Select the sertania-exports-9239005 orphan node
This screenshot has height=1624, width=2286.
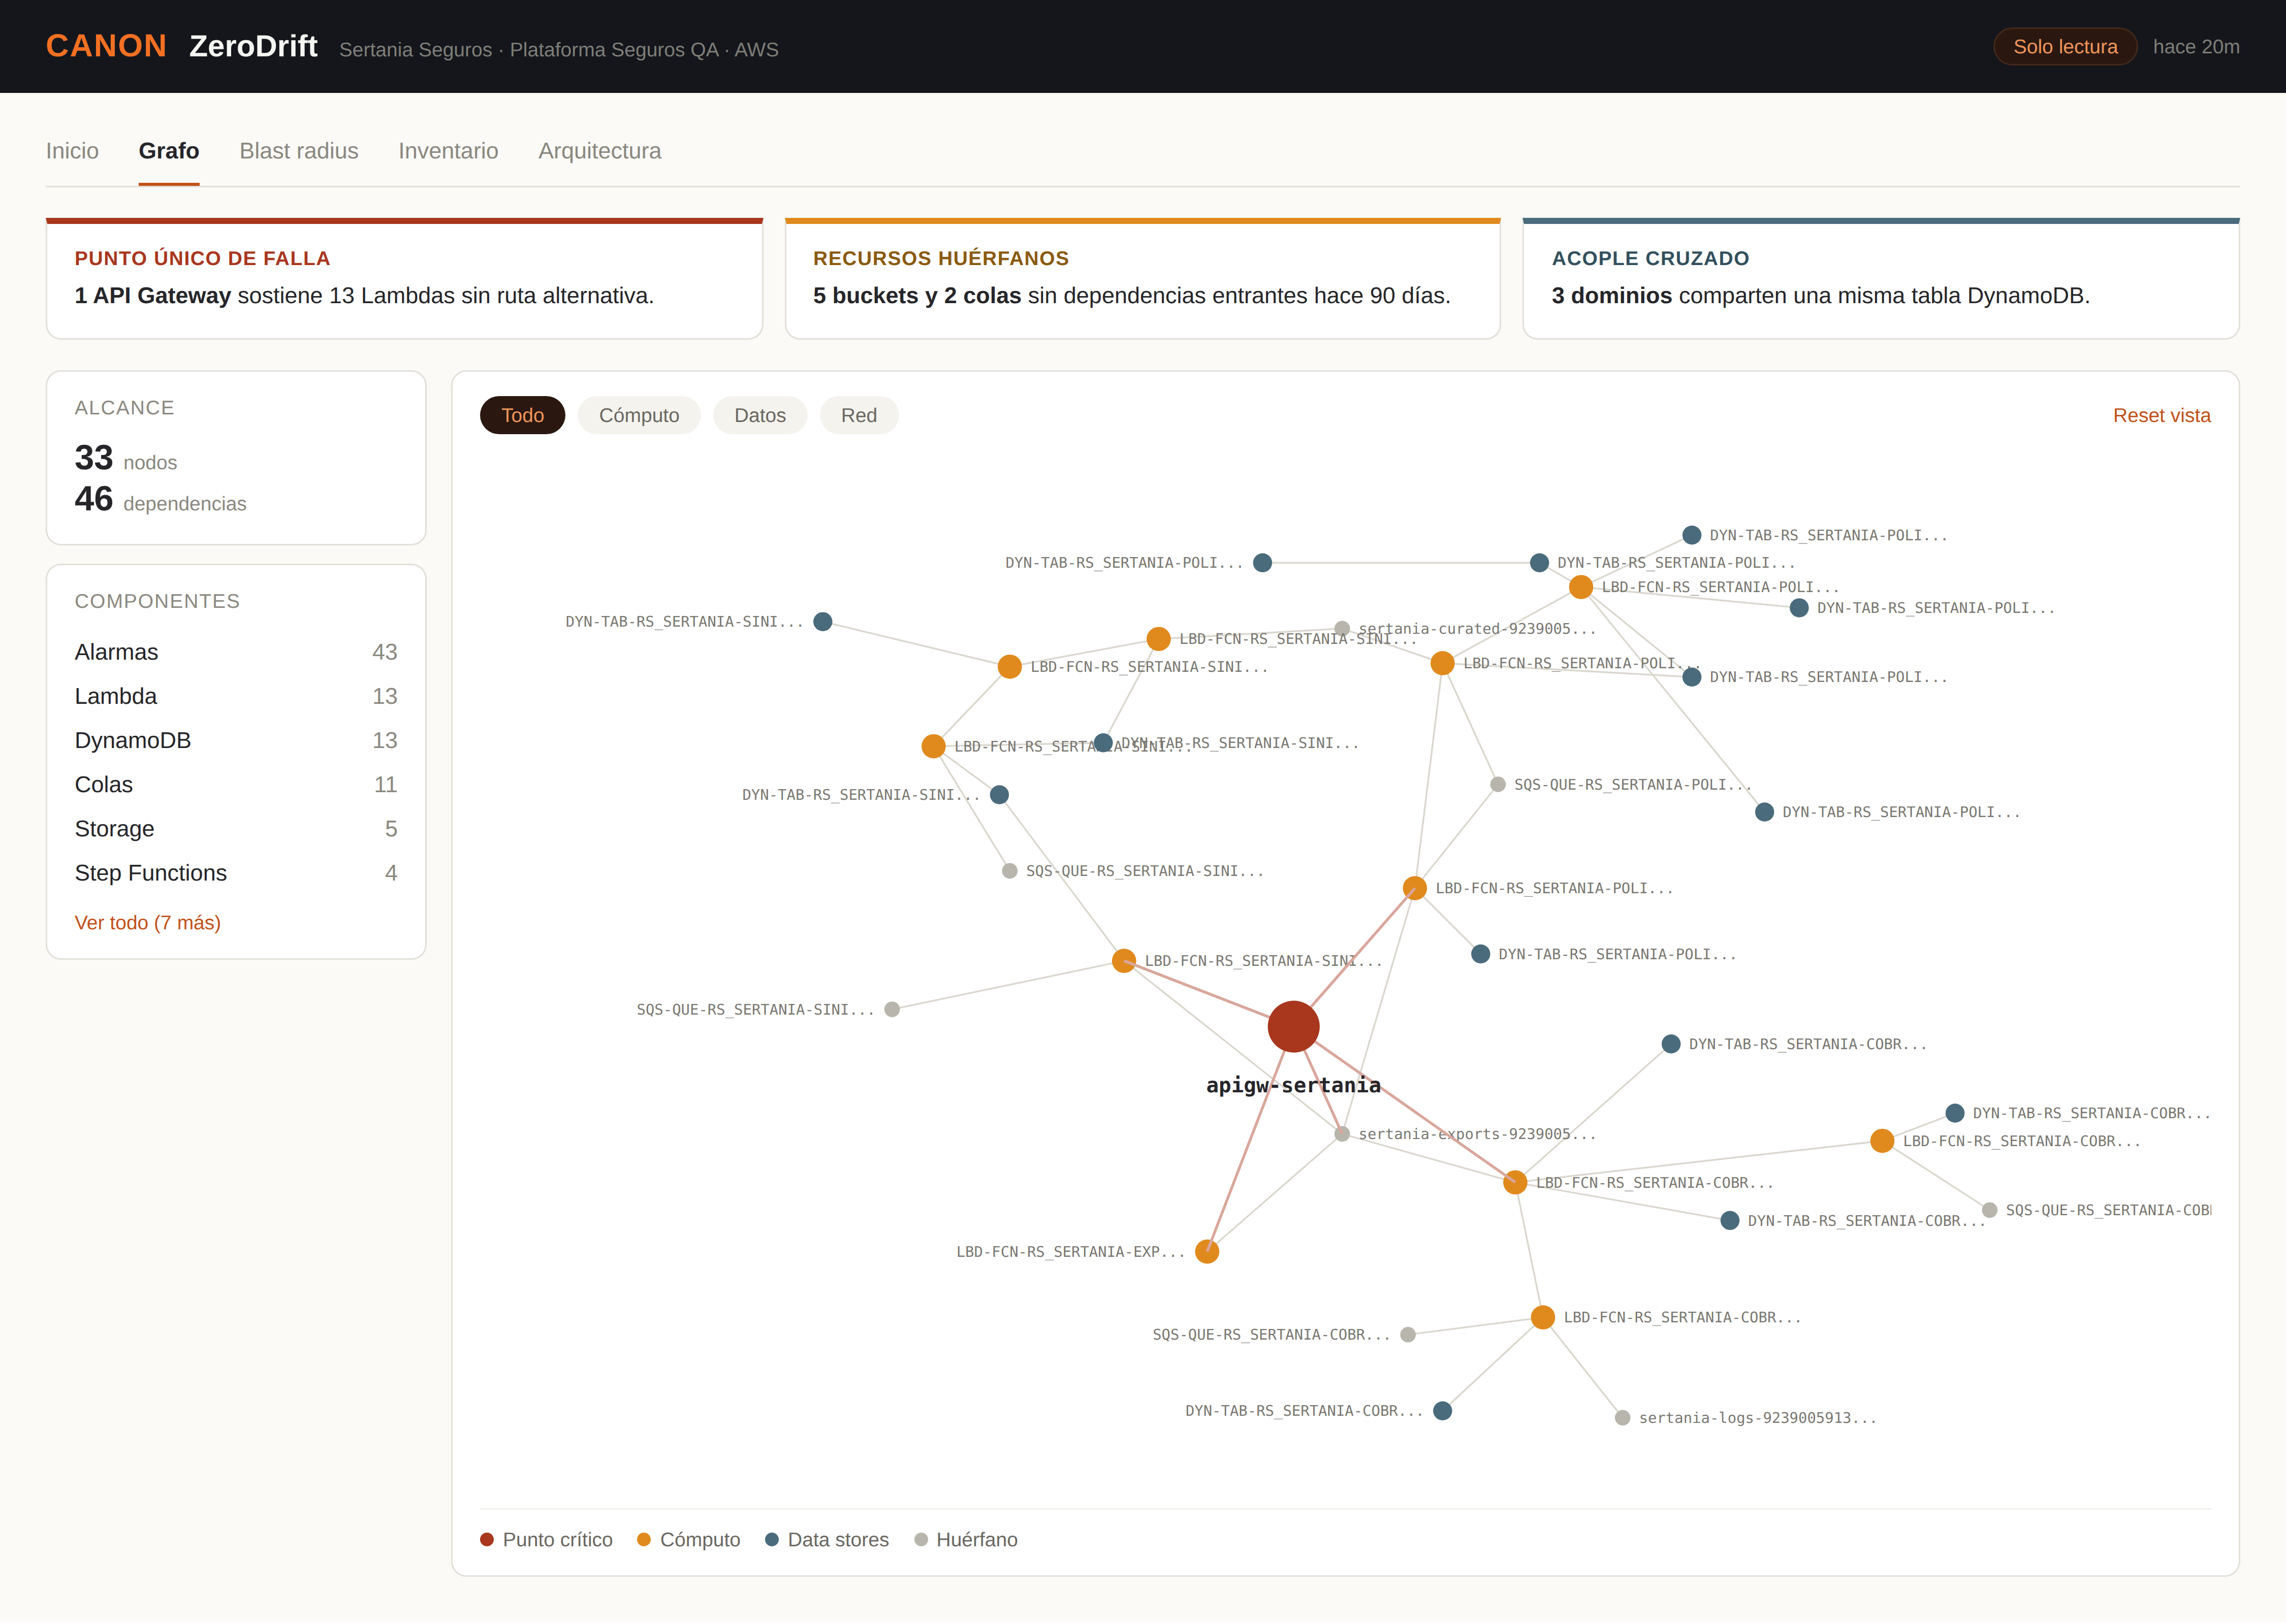pos(1342,1133)
